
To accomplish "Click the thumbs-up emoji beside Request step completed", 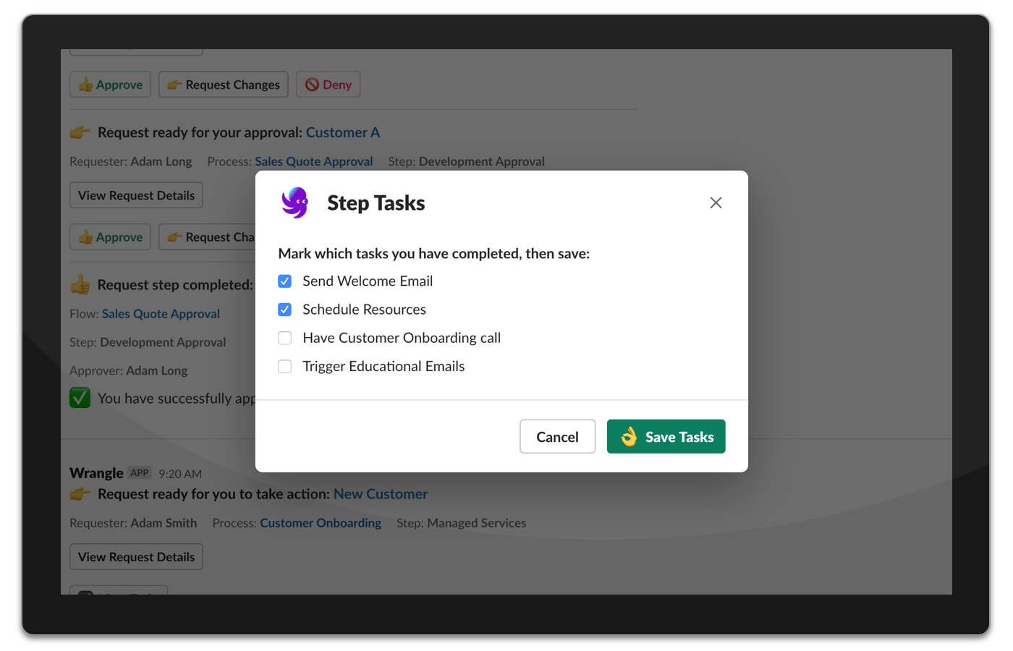I will 80,284.
